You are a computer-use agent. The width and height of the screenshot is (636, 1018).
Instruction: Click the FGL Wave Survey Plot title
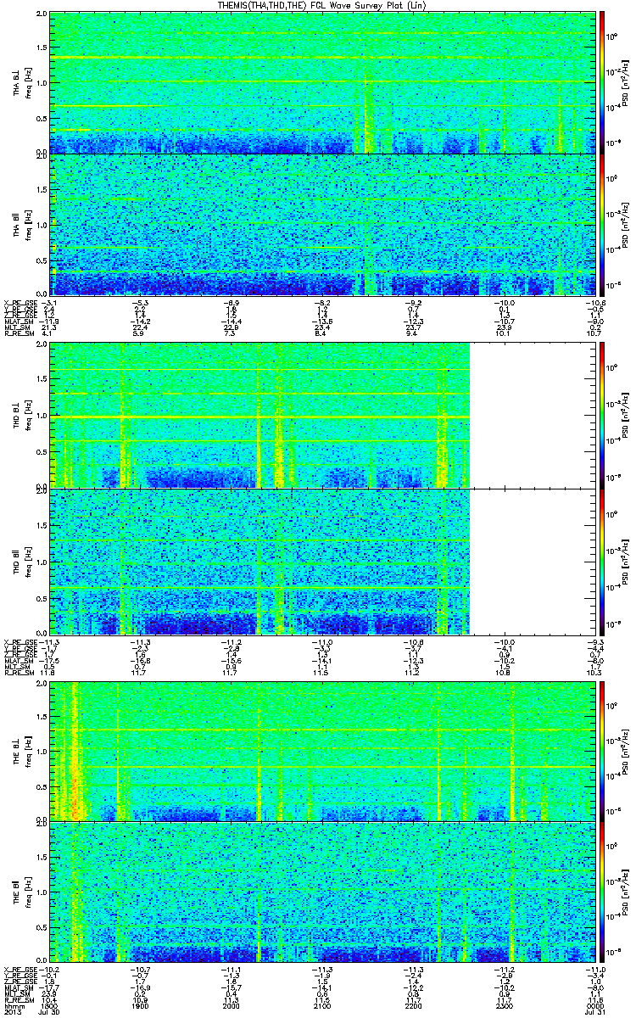[x=321, y=5]
